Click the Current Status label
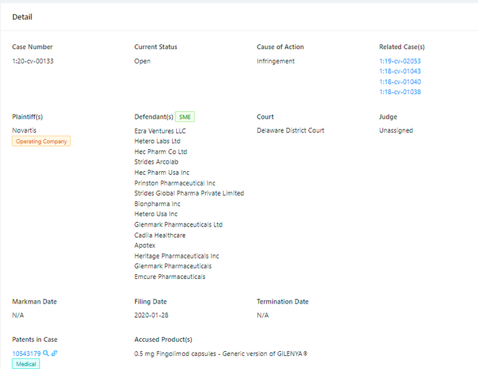 (x=156, y=47)
